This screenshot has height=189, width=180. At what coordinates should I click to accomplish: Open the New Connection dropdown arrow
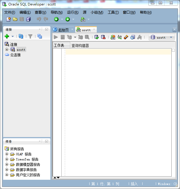click(13, 36)
